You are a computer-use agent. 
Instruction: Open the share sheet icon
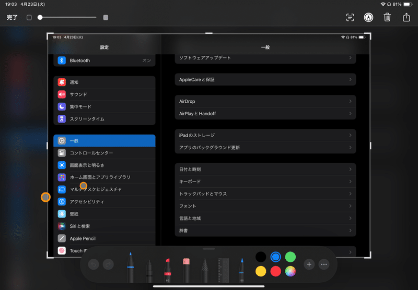[407, 17]
